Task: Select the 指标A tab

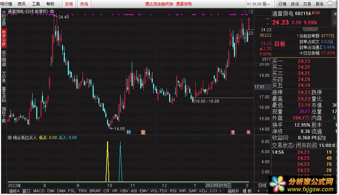Action: [x=14, y=191]
